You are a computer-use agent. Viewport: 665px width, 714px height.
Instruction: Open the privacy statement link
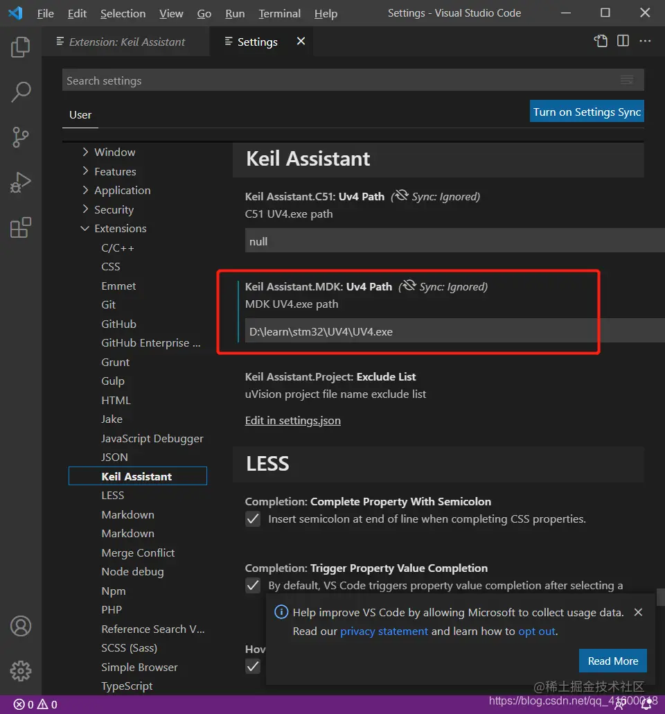384,631
